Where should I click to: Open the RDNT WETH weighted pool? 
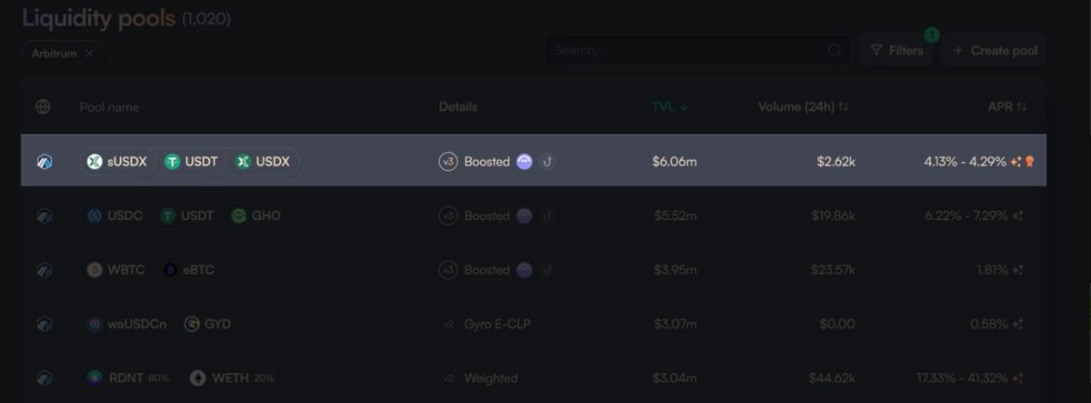click(x=534, y=378)
